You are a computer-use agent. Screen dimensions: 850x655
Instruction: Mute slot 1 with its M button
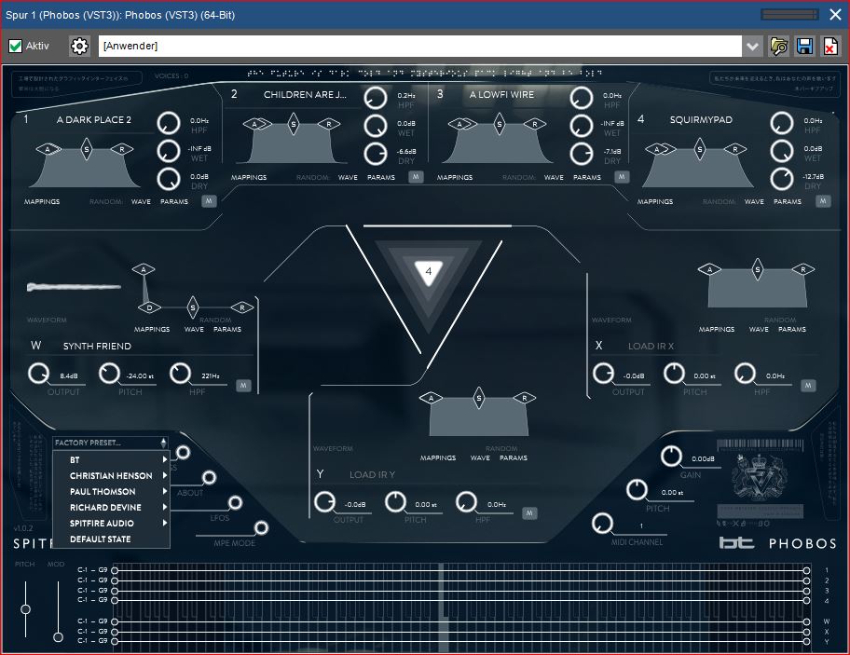click(x=209, y=201)
